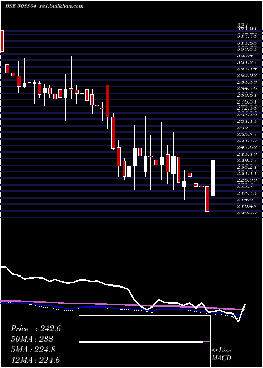
Task: Click the last tall white candlestick
Action: [213, 178]
